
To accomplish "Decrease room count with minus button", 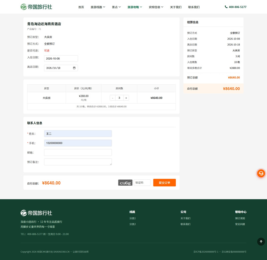I will tap(112, 98).
